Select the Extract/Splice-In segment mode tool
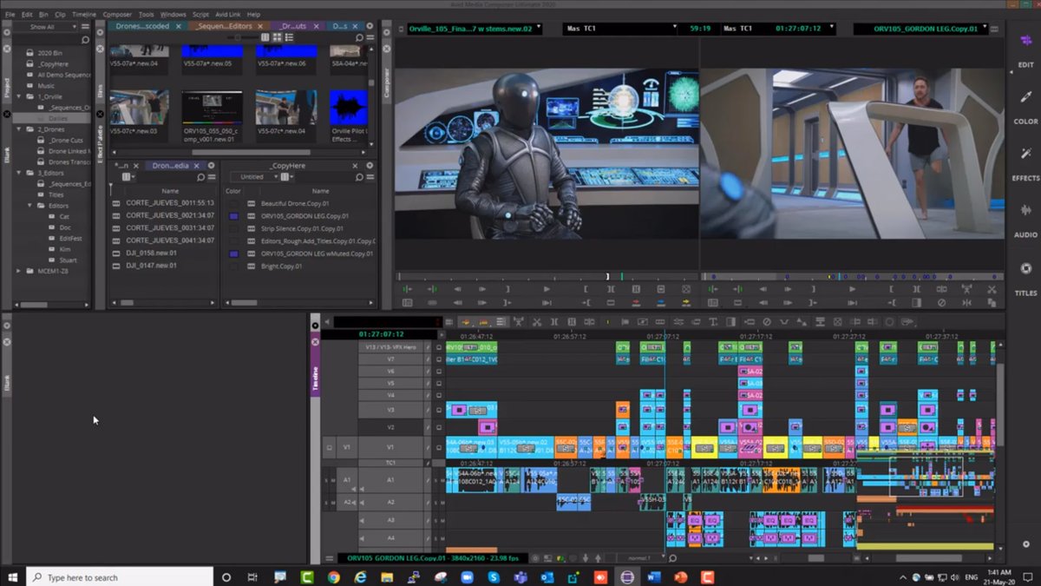Image resolution: width=1041 pixels, height=586 pixels. click(483, 322)
